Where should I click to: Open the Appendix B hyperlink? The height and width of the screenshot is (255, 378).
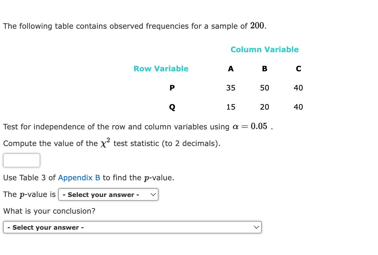pyautogui.click(x=79, y=178)
